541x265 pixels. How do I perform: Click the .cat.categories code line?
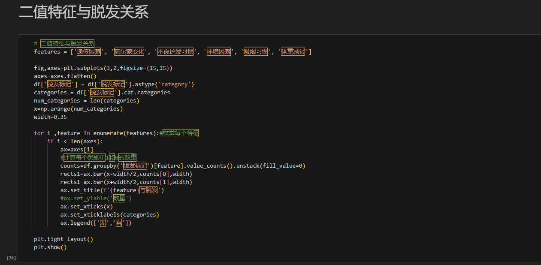click(x=102, y=92)
